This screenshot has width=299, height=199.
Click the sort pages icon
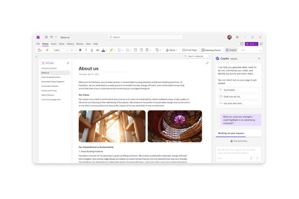click(x=68, y=63)
